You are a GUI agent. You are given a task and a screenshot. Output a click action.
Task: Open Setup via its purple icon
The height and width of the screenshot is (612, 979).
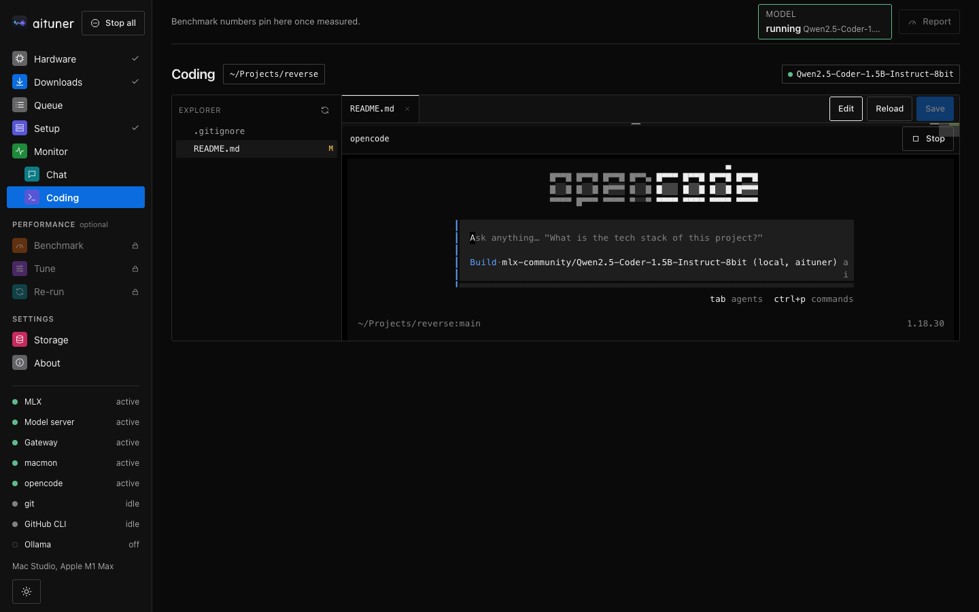tap(20, 129)
